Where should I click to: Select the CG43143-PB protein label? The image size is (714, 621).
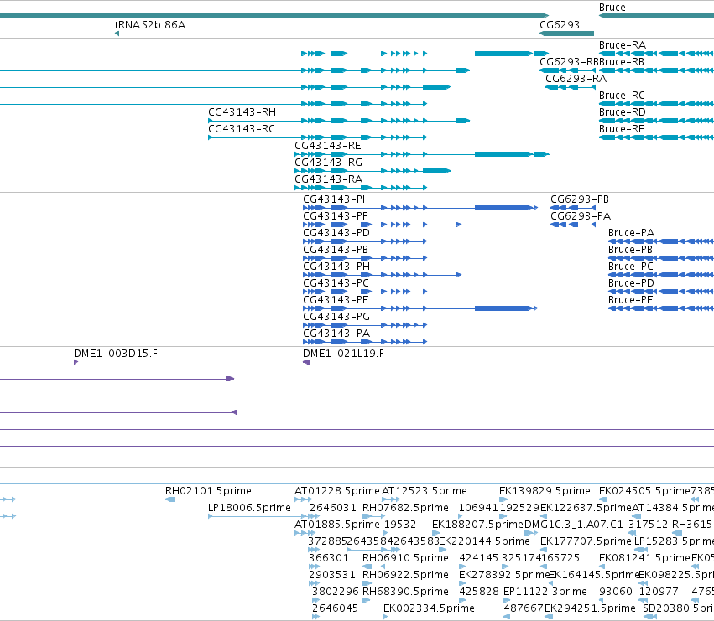pos(335,250)
